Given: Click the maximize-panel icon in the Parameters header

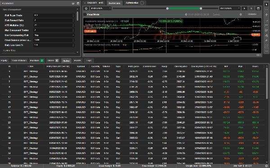Looking at the screenshot, I should click(x=78, y=3).
